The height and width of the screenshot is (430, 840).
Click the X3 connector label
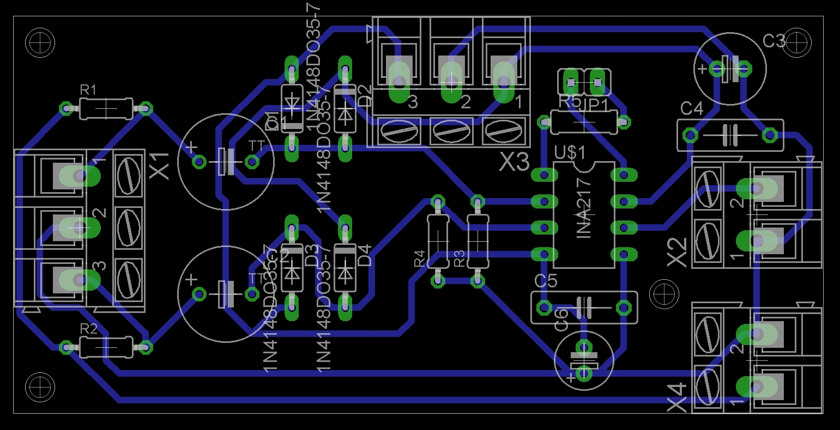[513, 162]
